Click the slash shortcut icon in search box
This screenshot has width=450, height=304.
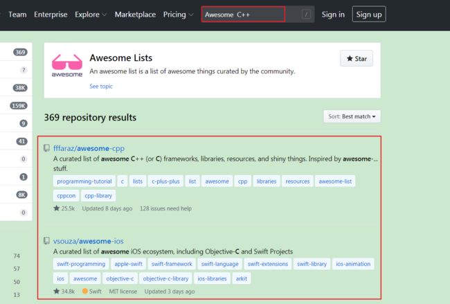click(x=306, y=14)
